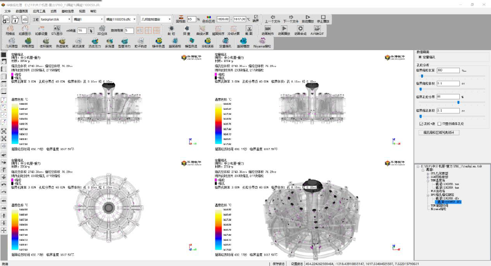Toggle the 孔松+微 checkbox

point(421,123)
